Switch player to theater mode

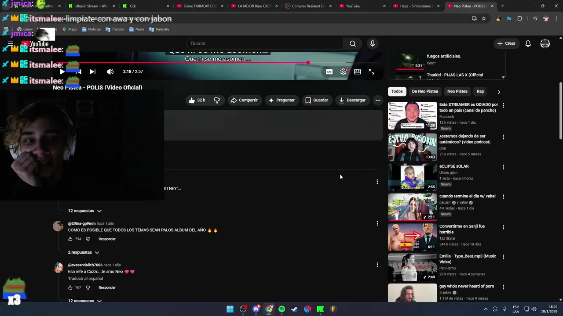point(358,72)
